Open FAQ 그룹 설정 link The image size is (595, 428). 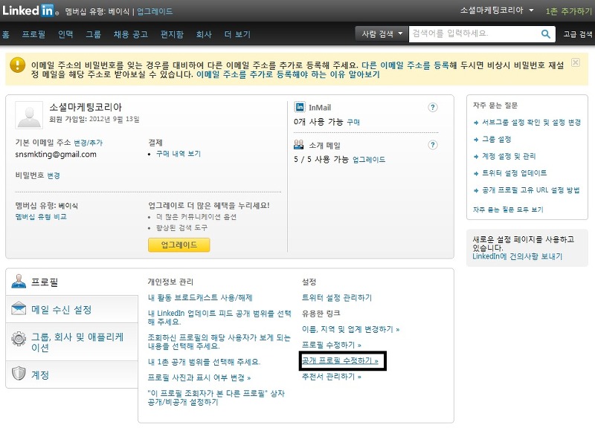496,139
